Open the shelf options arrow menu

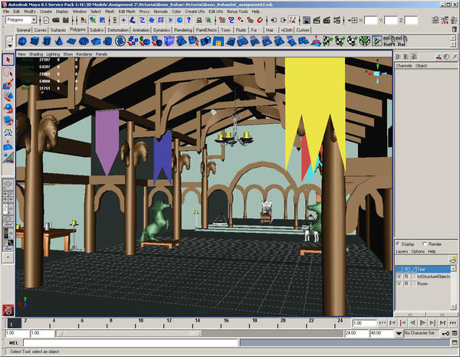(x=10, y=45)
